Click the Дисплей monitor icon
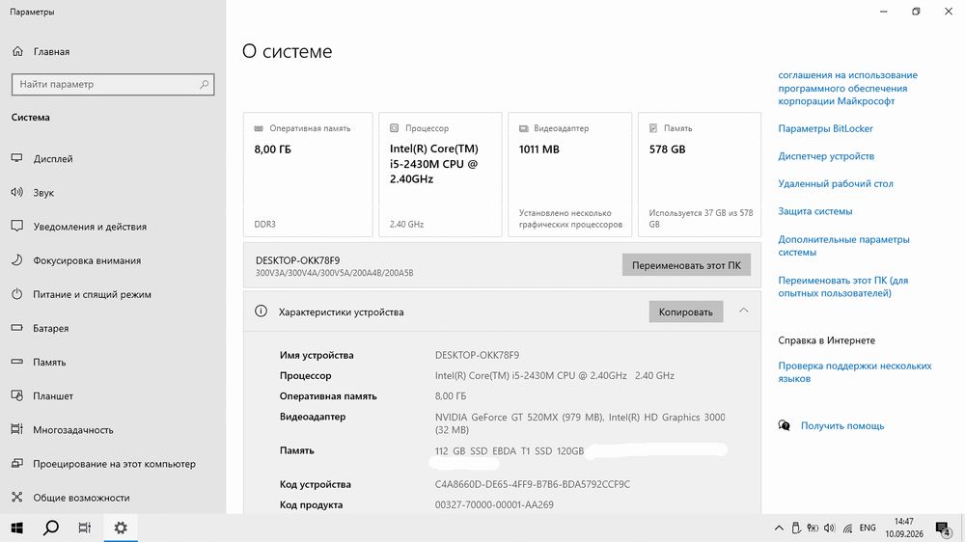Image resolution: width=965 pixels, height=542 pixels. (x=17, y=159)
